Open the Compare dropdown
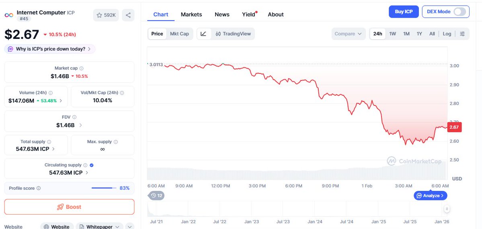The height and width of the screenshot is (229, 482). [348, 34]
